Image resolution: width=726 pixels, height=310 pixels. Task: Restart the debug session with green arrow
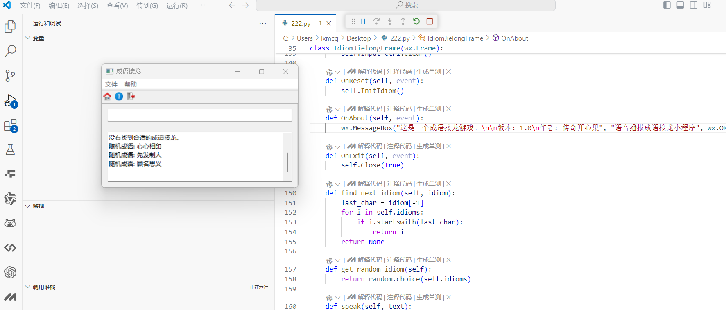tap(416, 21)
